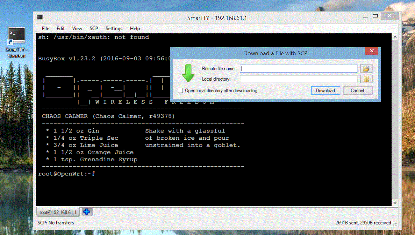The image size is (415, 235).
Task: Click the 1 1/2 oz Gin line
Action: click(72, 131)
